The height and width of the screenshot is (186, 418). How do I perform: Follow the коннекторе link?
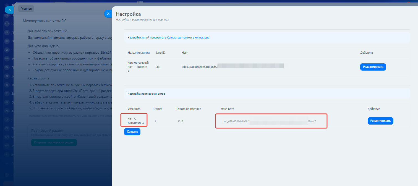[202, 38]
